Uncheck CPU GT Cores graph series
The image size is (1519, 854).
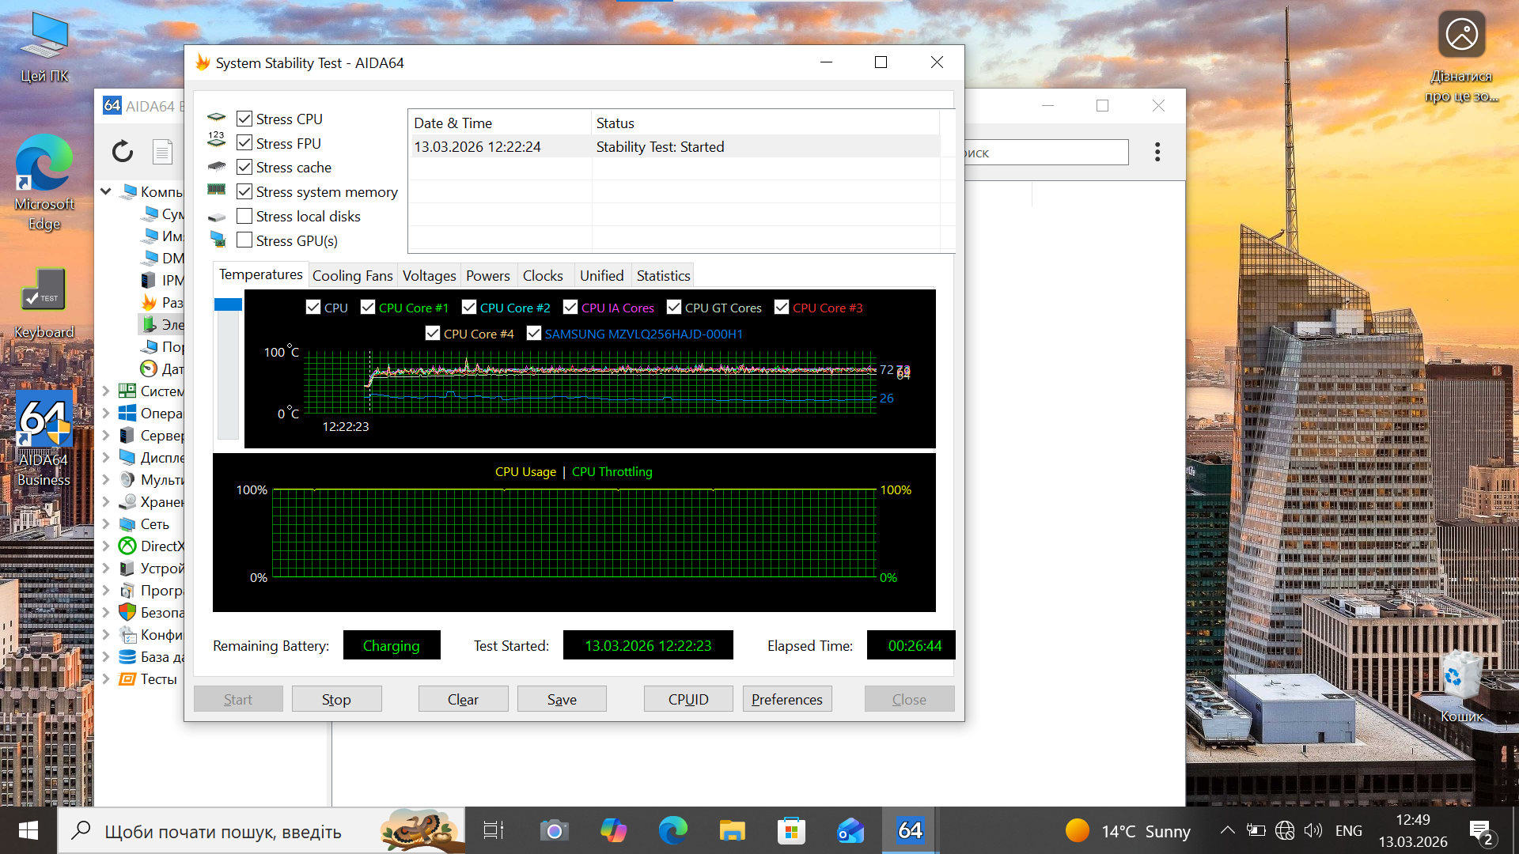(x=674, y=308)
